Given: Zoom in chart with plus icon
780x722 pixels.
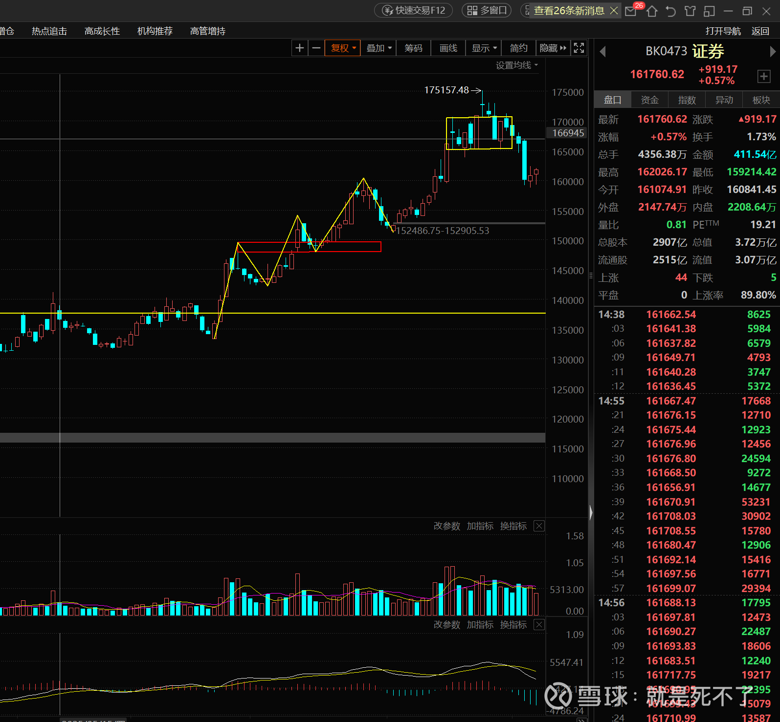Looking at the screenshot, I should pyautogui.click(x=300, y=48).
